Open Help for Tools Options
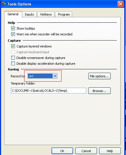 click(110, 151)
